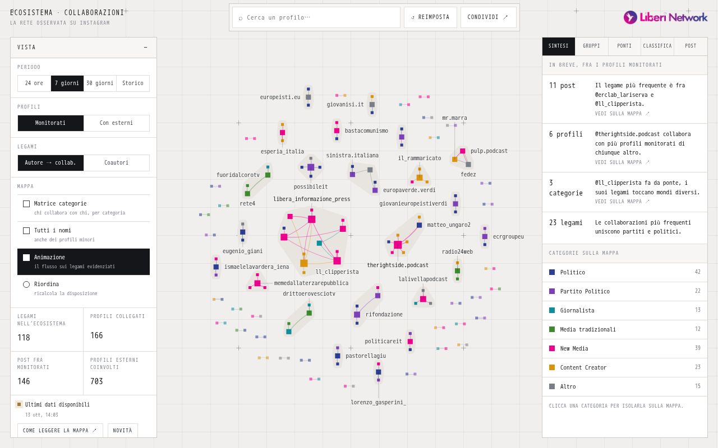Click the Condividi button

[x=489, y=17]
